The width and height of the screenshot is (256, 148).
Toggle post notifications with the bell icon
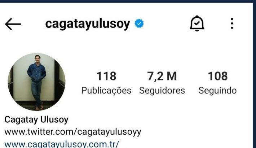(x=197, y=23)
